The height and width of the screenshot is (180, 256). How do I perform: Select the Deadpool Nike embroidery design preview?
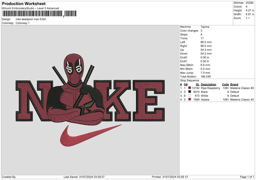pyautogui.click(x=90, y=100)
